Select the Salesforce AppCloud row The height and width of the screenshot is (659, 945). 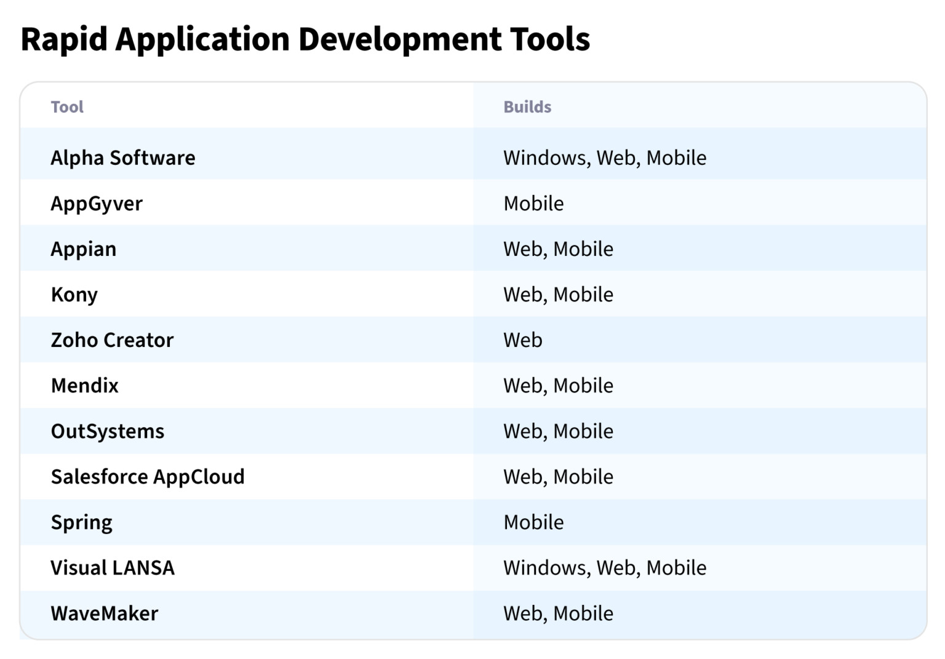(148, 477)
